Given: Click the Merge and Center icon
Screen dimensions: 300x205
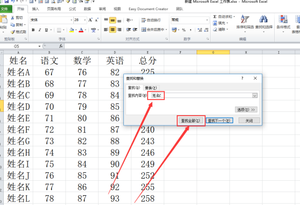Looking at the screenshot, I should [143, 30].
